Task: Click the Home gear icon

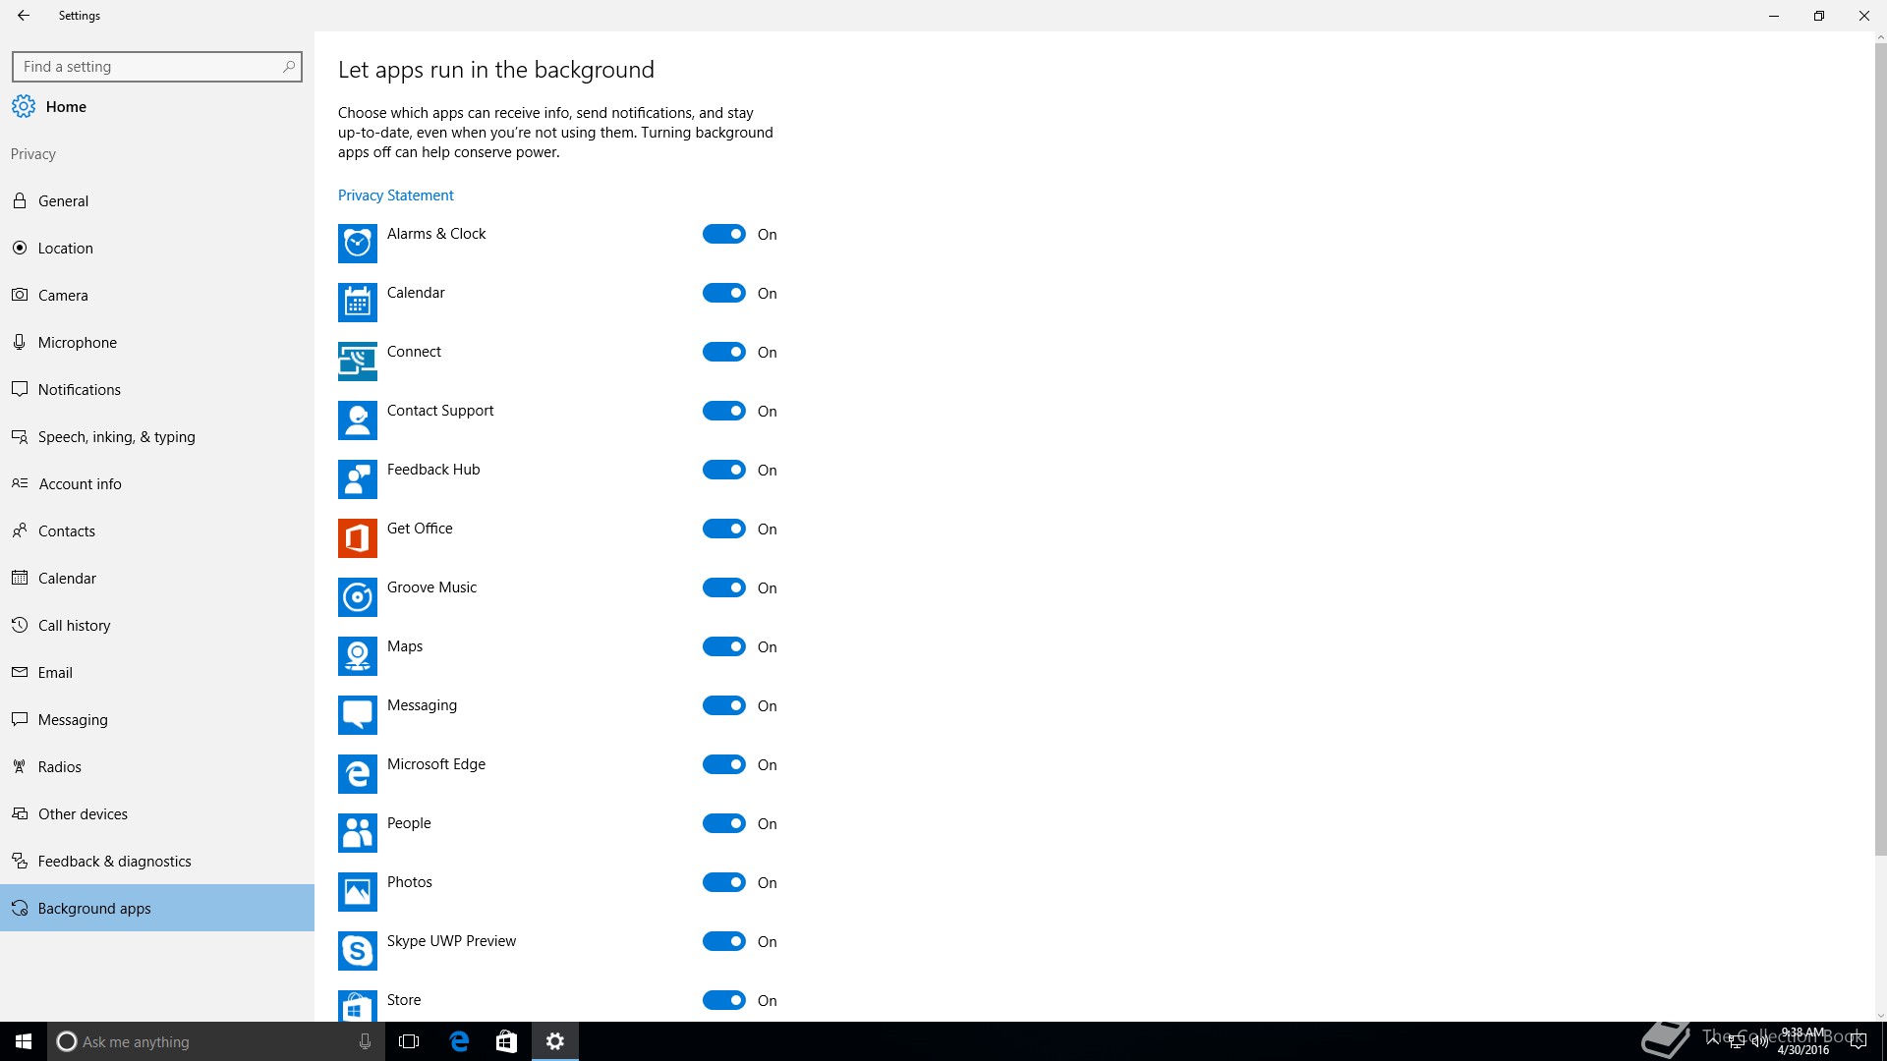Action: [24, 106]
